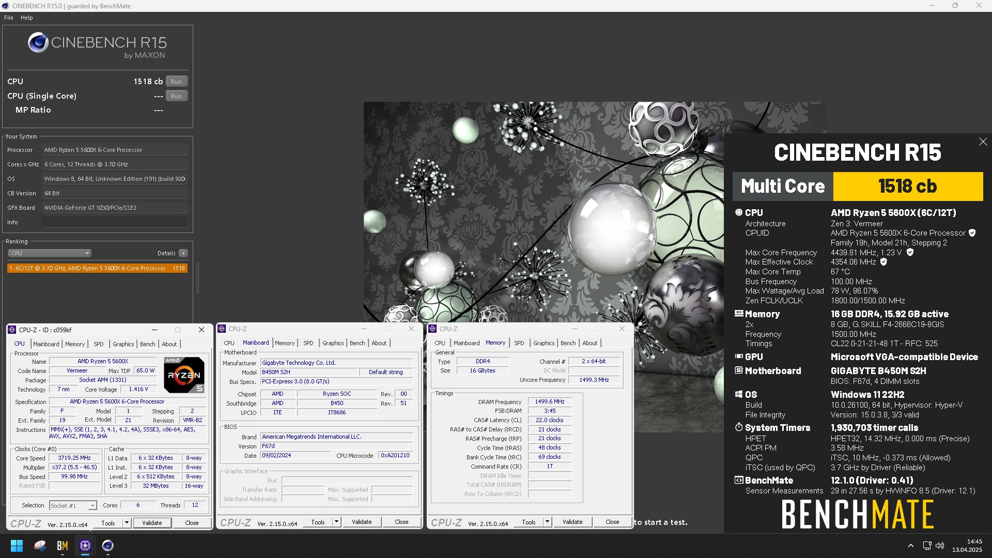Click the Motherboard icon in BenchMate panel
992x558 pixels.
(x=739, y=370)
